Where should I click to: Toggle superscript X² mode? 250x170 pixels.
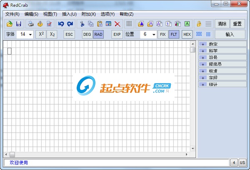[41, 34]
